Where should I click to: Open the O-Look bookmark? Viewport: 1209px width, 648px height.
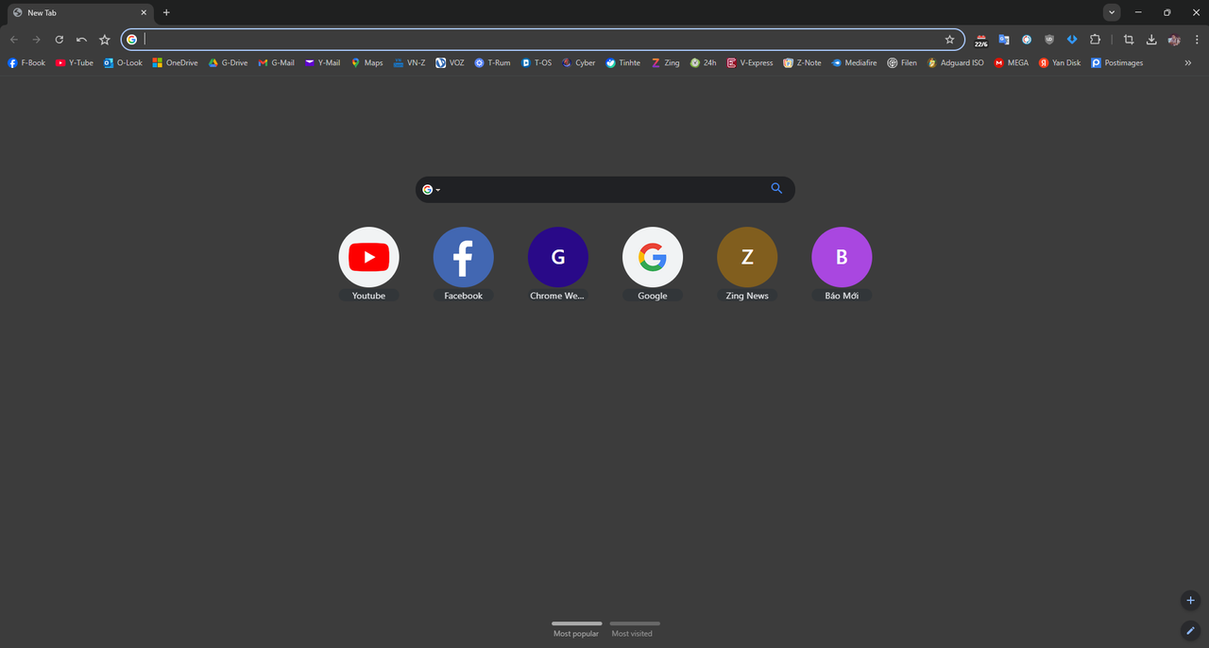(x=123, y=62)
